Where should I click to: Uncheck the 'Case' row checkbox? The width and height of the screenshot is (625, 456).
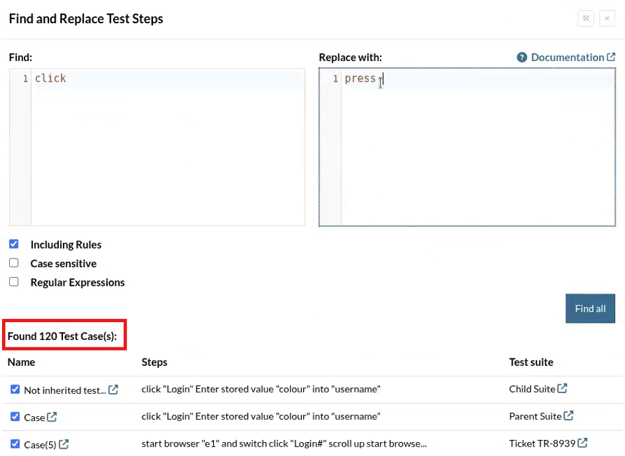click(15, 417)
